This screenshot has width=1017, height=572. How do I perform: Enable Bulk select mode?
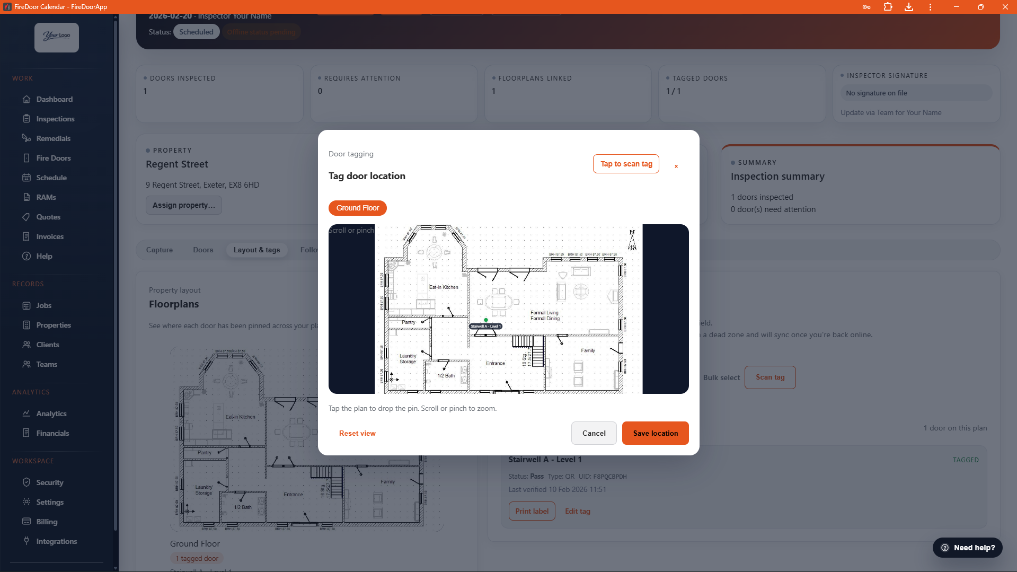pos(721,377)
